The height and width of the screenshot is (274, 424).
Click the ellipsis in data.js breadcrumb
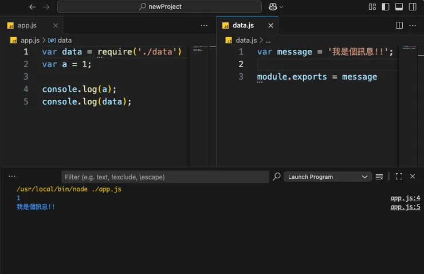pyautogui.click(x=268, y=41)
